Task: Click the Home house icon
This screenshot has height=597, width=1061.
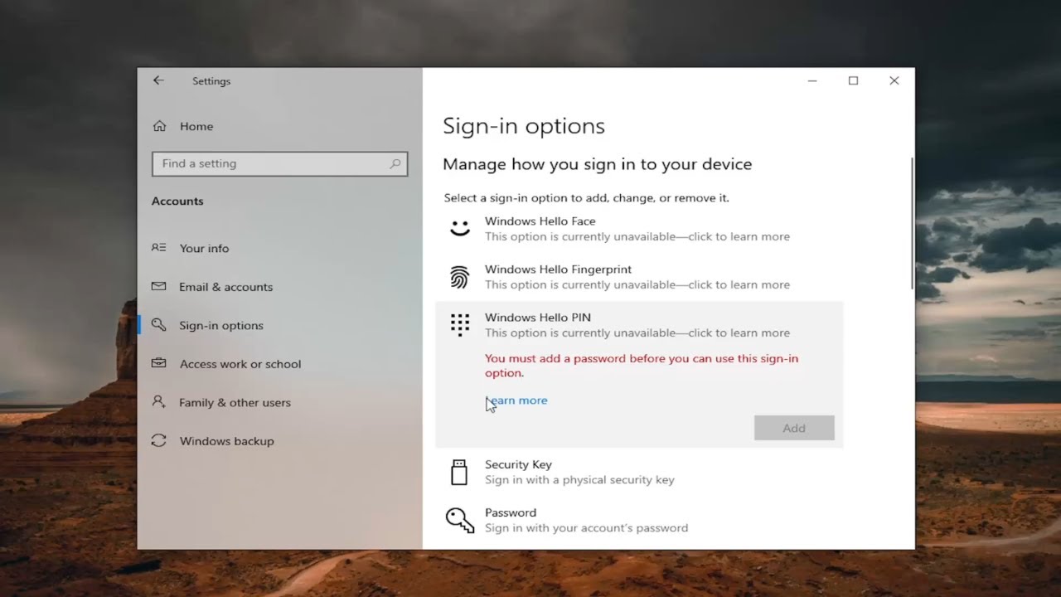Action: 159,126
